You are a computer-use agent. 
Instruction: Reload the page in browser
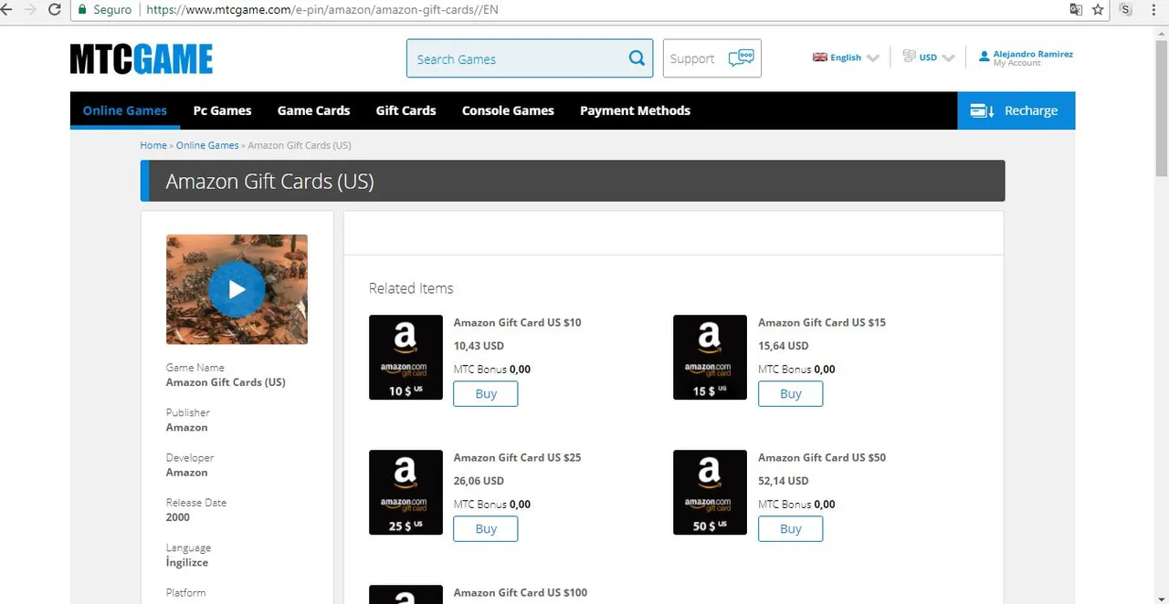pyautogui.click(x=55, y=10)
